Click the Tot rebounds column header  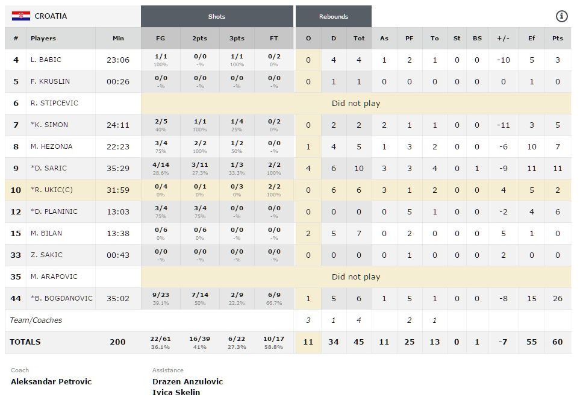(x=359, y=39)
